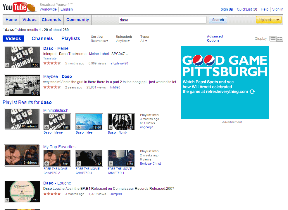
Task: Open Daso - Idee playlist video link
Action: [x=84, y=132]
